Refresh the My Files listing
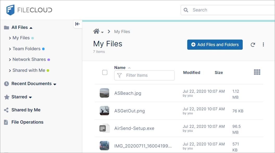The image size is (275, 153). (253, 44)
